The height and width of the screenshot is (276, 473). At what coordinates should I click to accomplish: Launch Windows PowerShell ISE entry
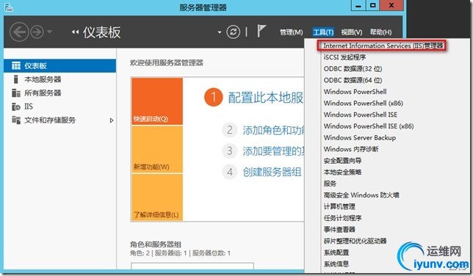coord(361,115)
